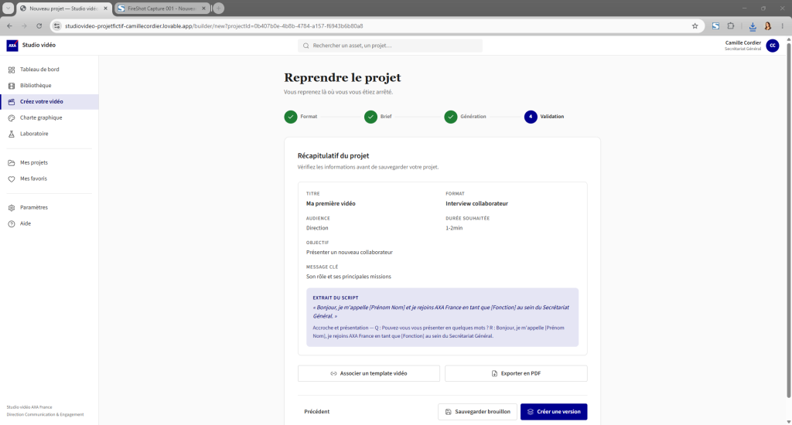Click the AXA logo in header
Viewport: 792px width, 425px height.
pos(12,46)
